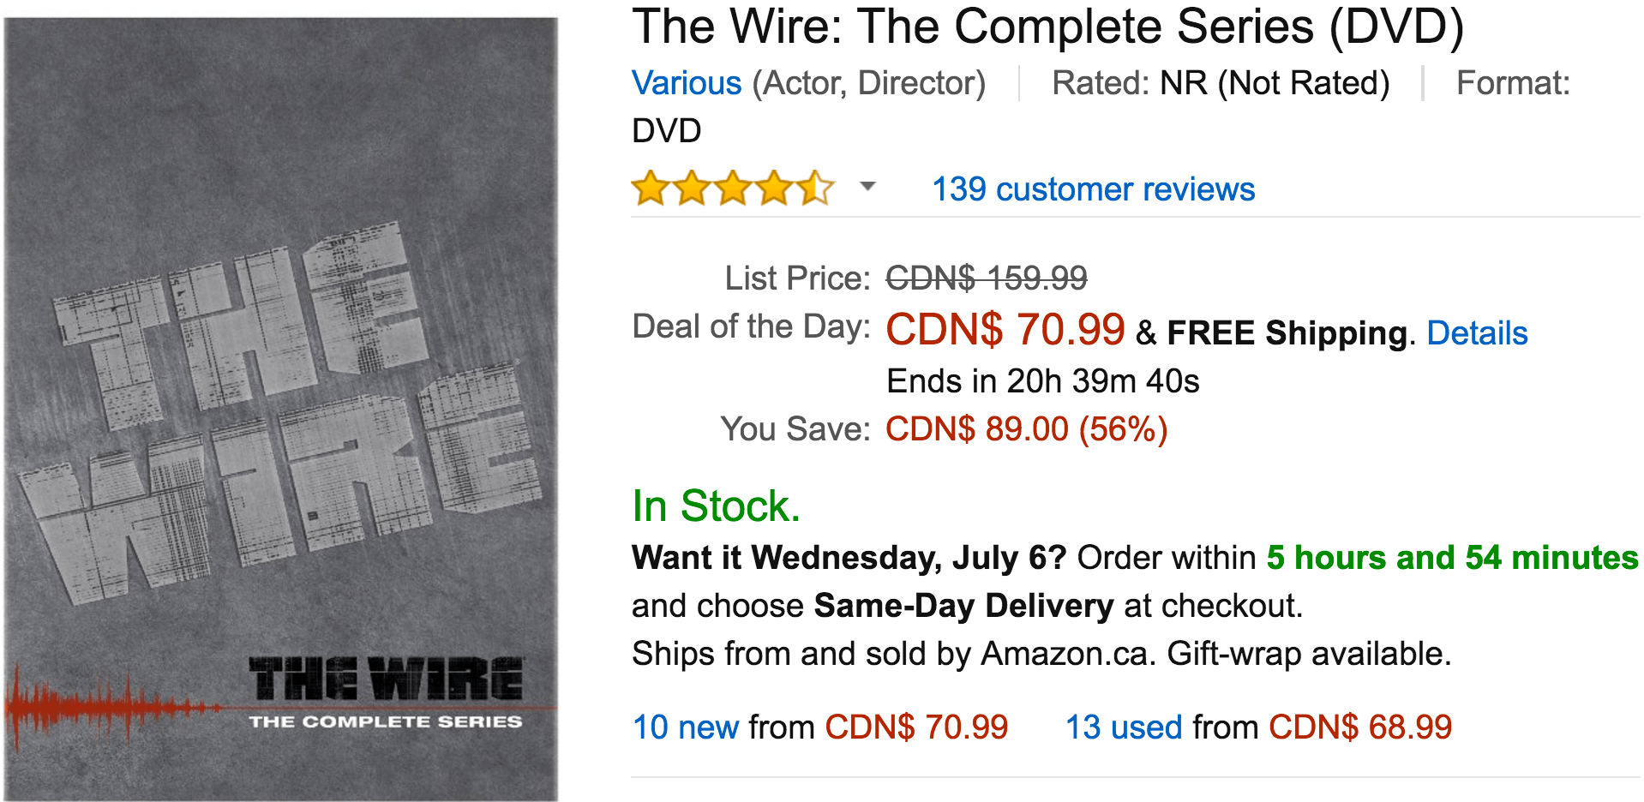Expand the rating breakdown dropdown arrow

click(867, 186)
